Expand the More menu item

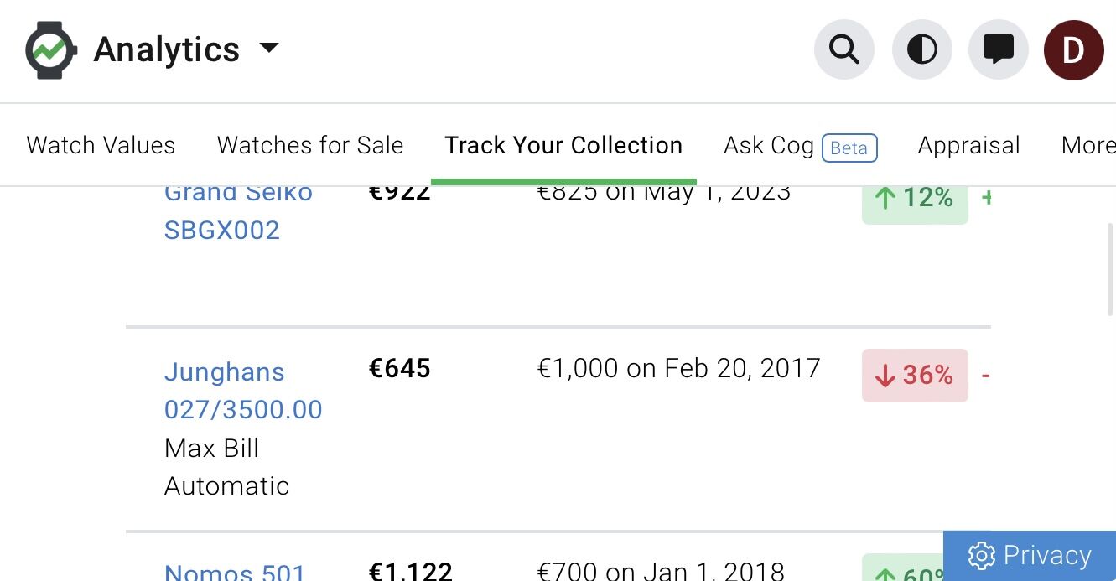pyautogui.click(x=1088, y=145)
